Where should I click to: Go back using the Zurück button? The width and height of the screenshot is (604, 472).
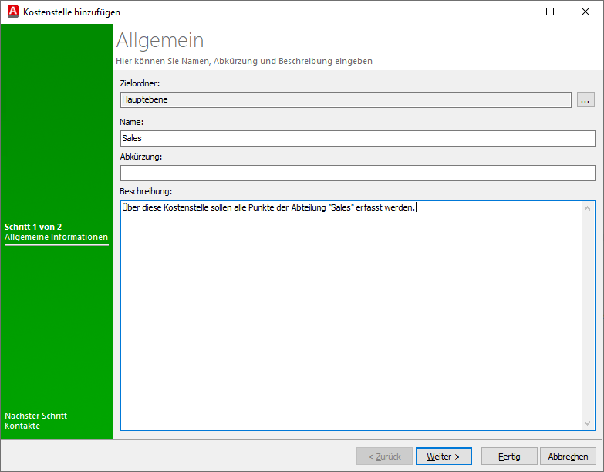384,457
